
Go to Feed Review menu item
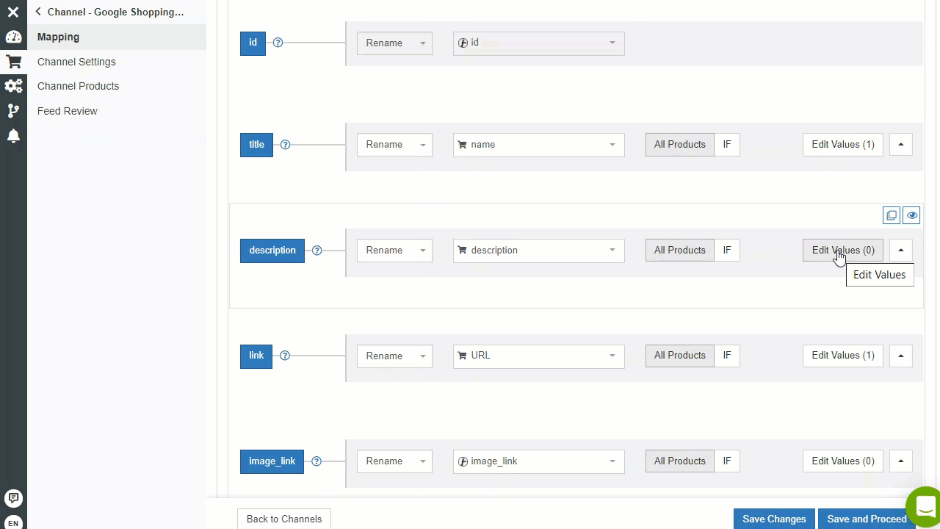[68, 111]
